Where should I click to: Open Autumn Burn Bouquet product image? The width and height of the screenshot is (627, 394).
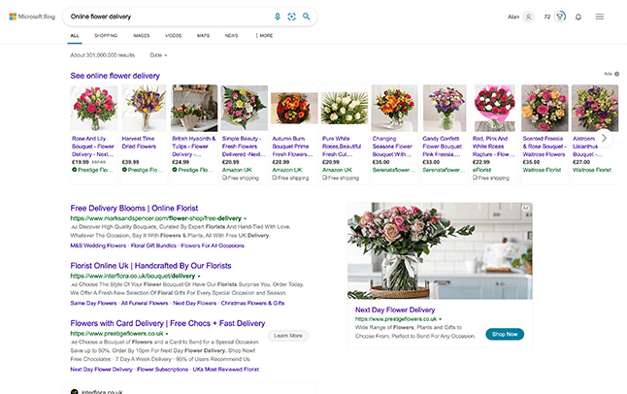[294, 108]
